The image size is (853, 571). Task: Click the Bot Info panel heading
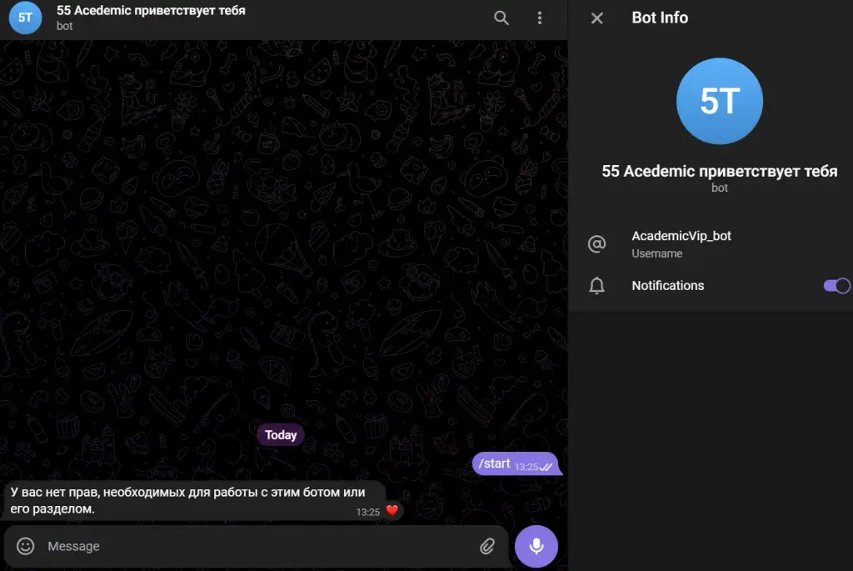tap(660, 18)
